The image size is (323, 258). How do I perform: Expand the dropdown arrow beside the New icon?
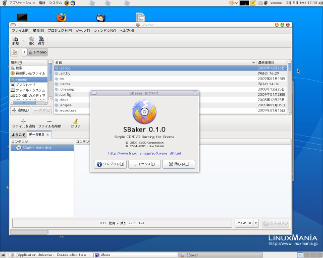pyautogui.click(x=23, y=39)
